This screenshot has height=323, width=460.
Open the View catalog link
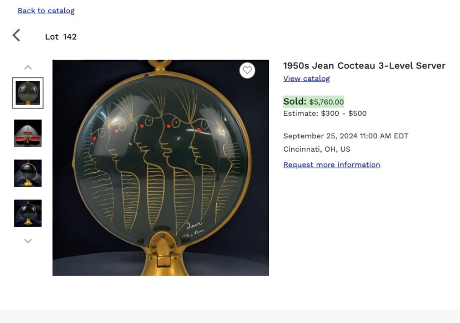[306, 78]
